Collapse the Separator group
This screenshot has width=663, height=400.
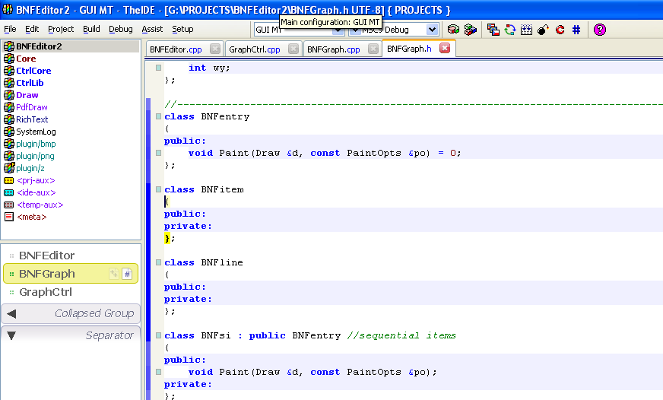pyautogui.click(x=11, y=335)
